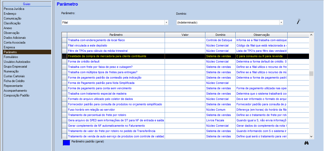Image resolution: width=324 pixels, height=151 pixels.
Task: Click the Domínio column header
Action: point(220,35)
